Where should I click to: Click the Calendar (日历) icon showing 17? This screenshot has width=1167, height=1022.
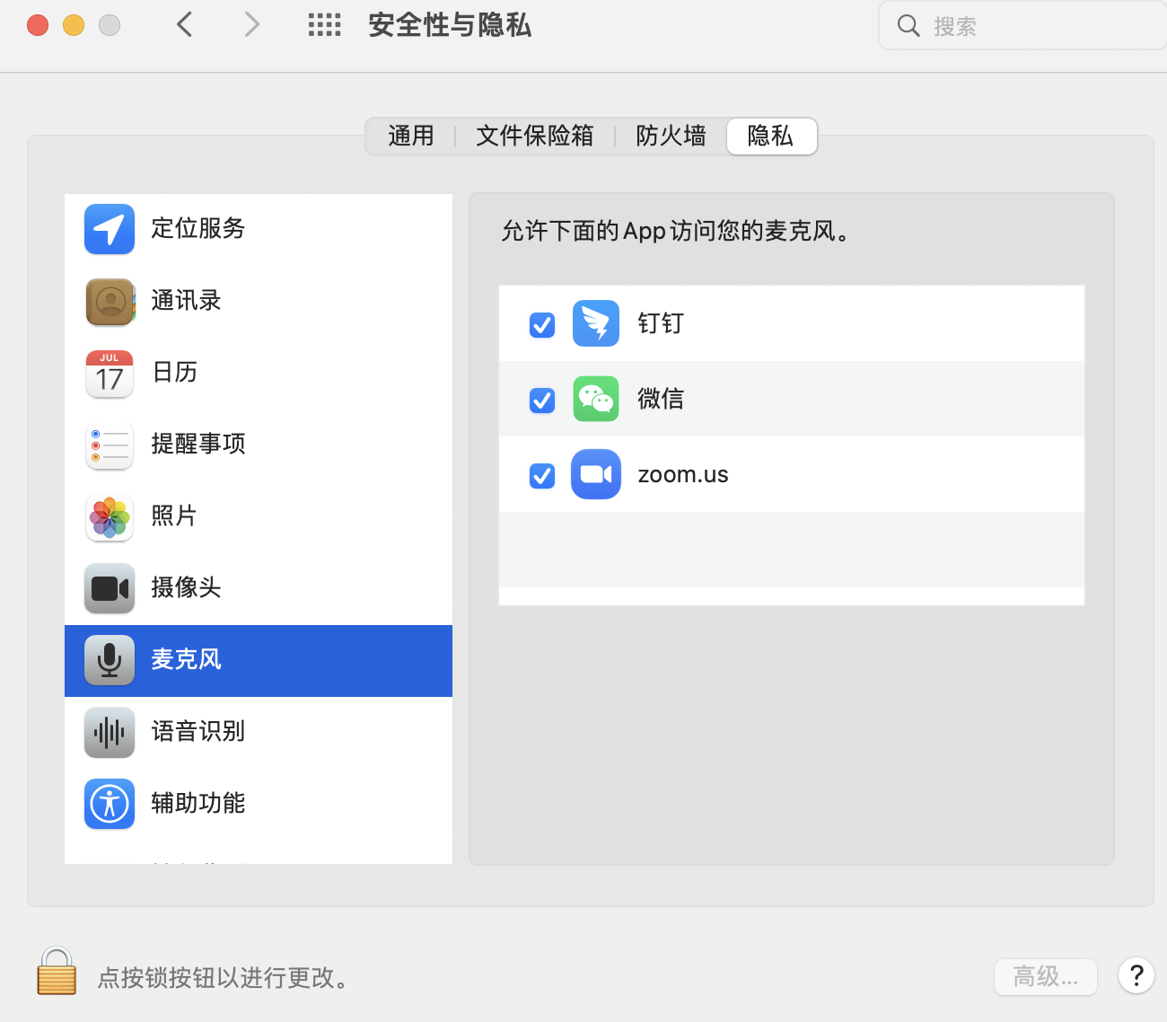click(110, 373)
